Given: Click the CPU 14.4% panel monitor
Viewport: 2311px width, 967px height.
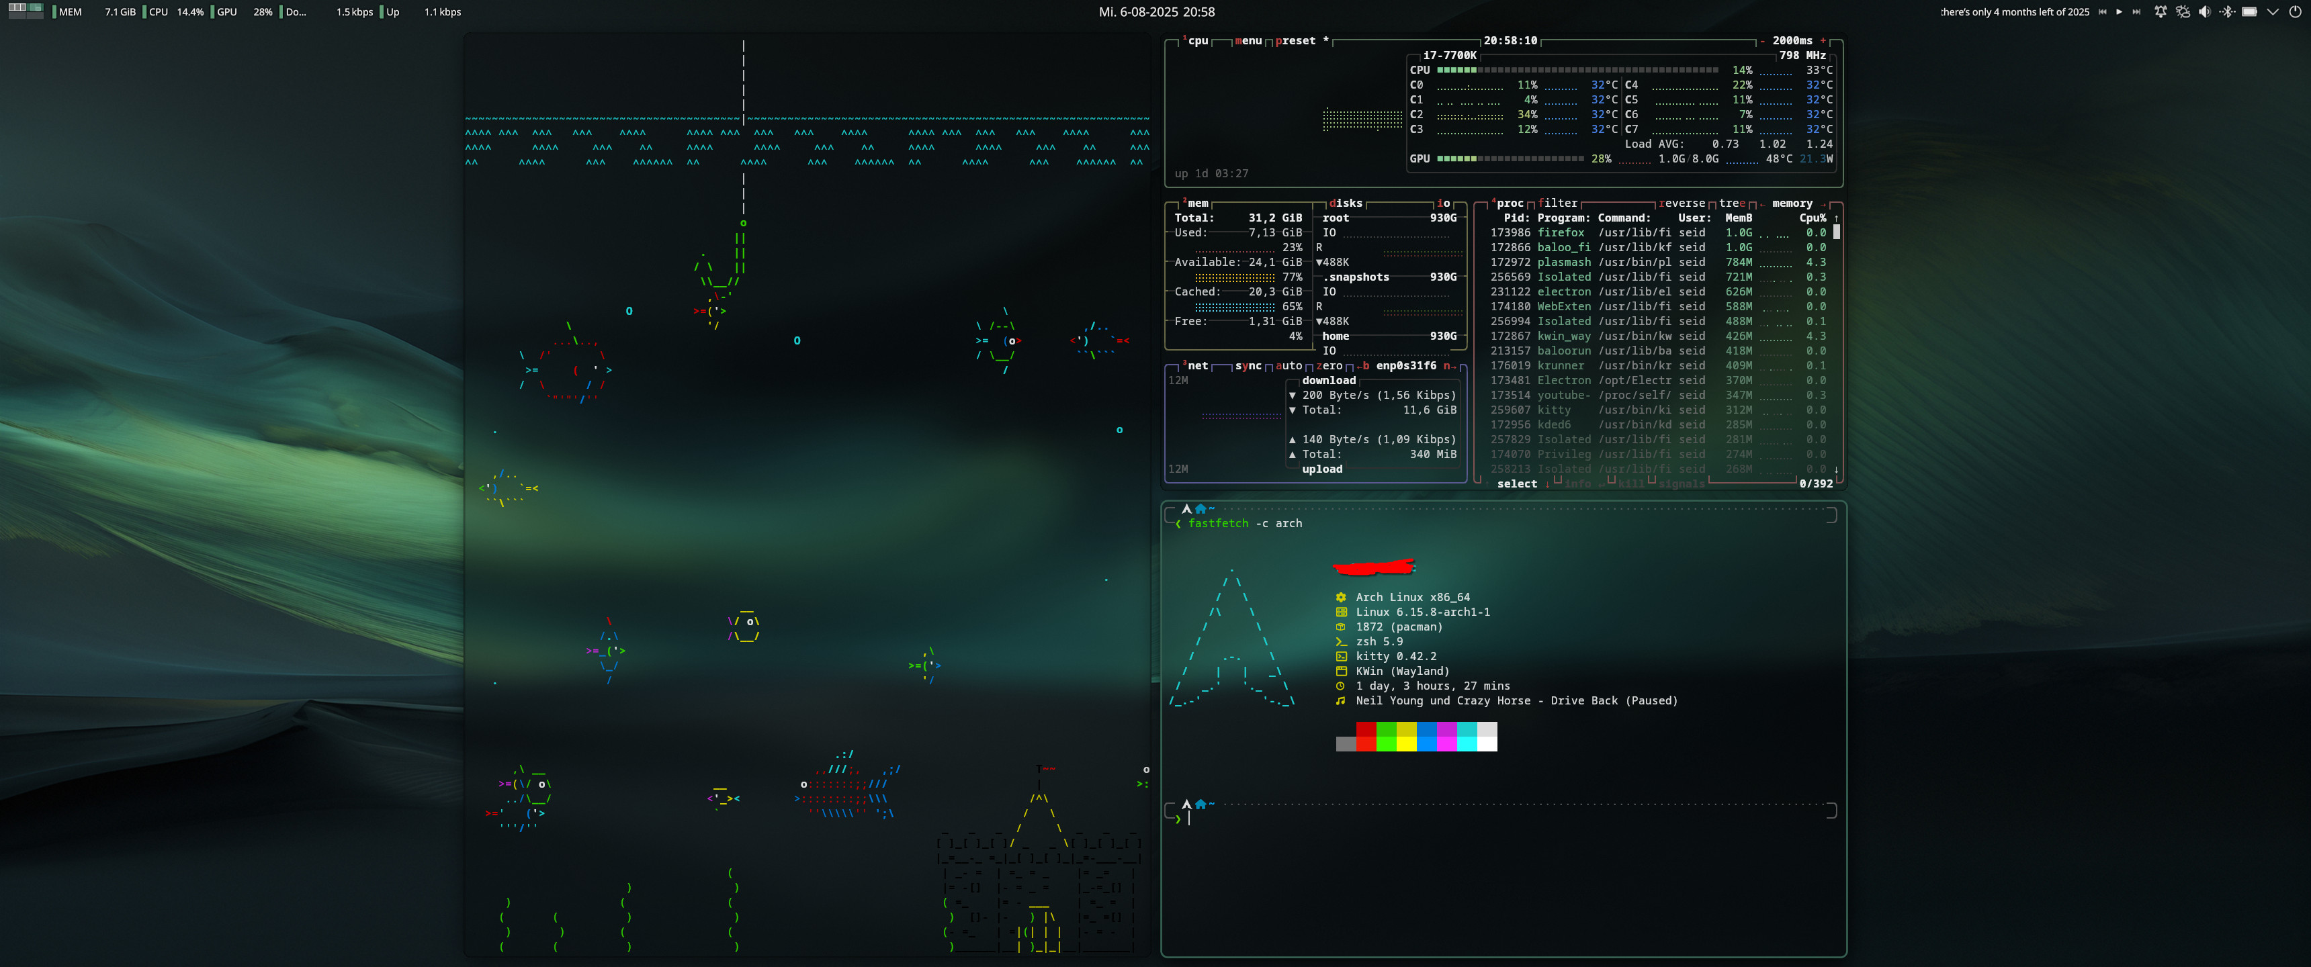Looking at the screenshot, I should [x=174, y=11].
